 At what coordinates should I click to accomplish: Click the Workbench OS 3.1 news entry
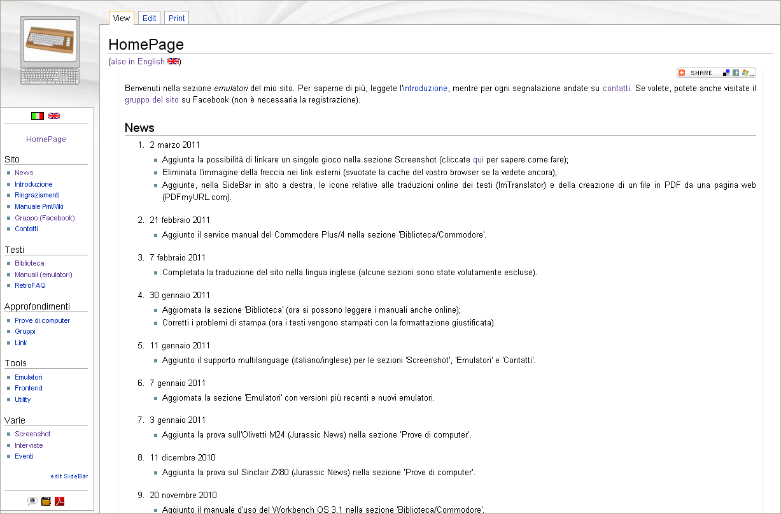[x=323, y=510]
